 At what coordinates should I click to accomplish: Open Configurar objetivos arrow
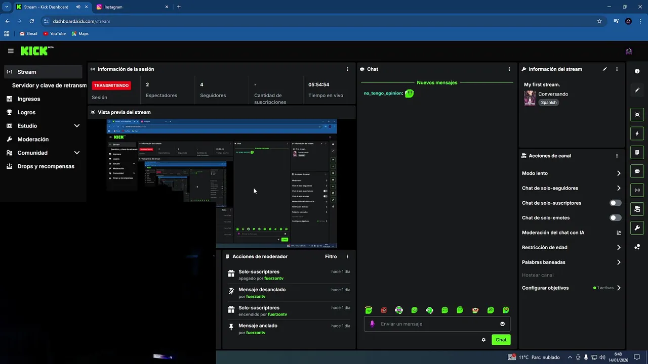(619, 288)
